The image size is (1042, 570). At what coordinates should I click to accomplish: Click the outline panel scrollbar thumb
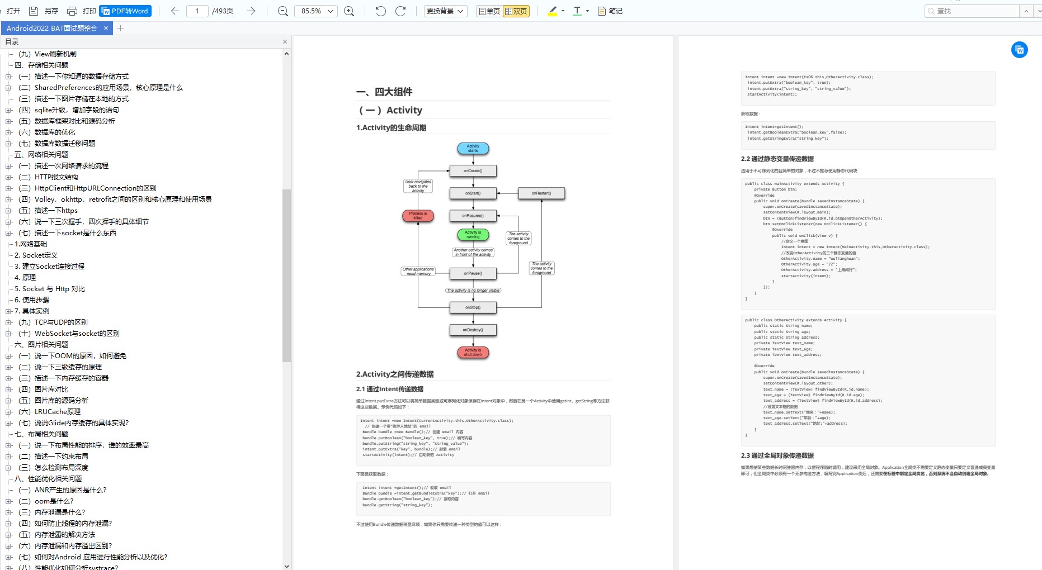[286, 275]
